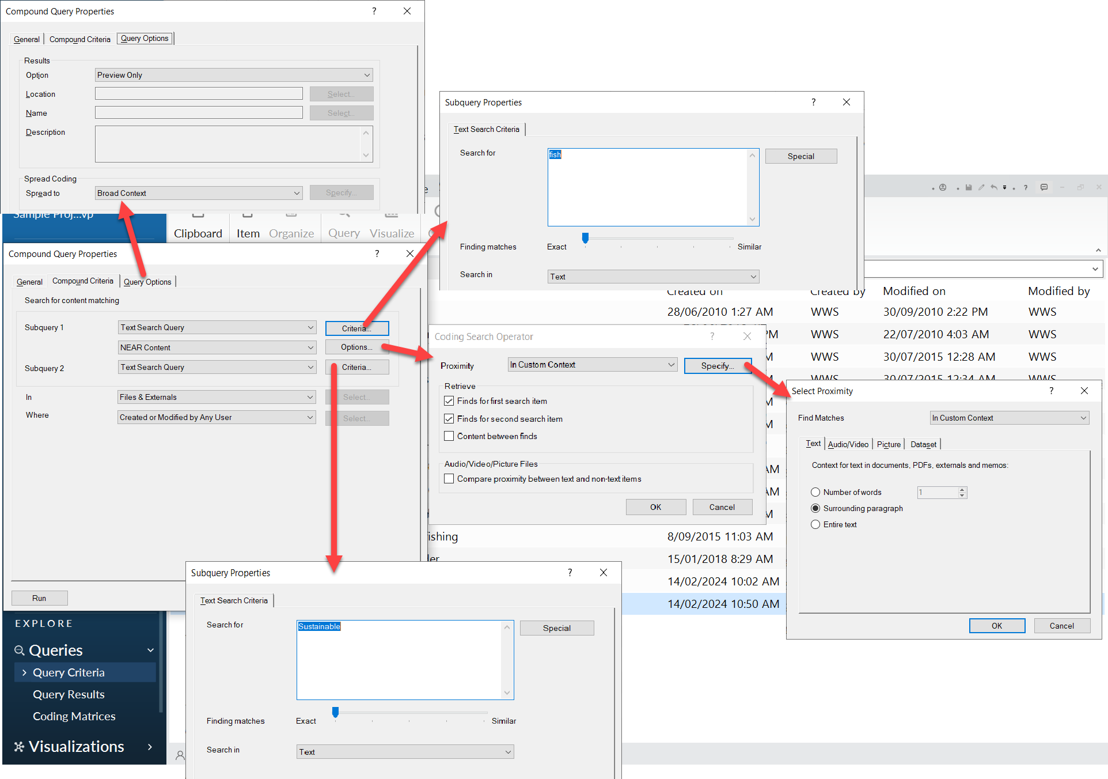The image size is (1108, 779).
Task: Click the pencil edit icon in title bar
Action: pos(981,187)
